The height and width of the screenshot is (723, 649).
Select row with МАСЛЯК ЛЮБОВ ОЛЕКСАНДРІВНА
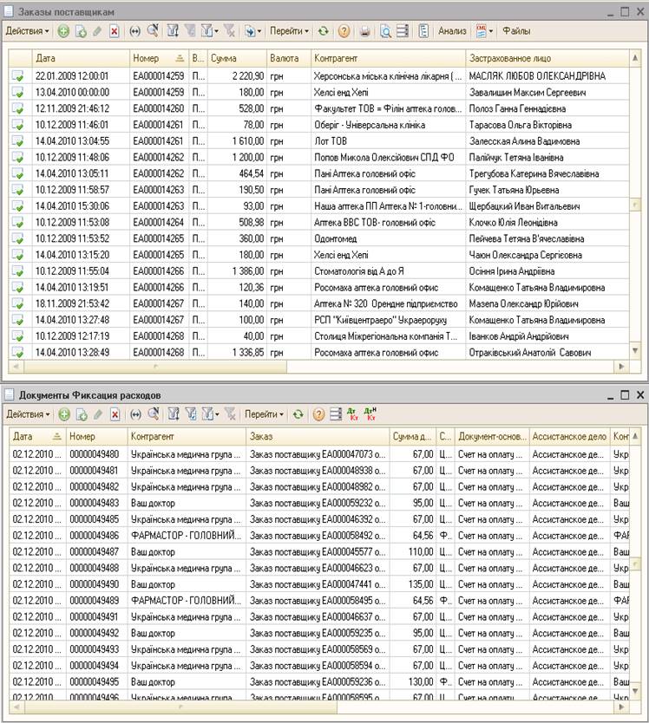pos(319,76)
